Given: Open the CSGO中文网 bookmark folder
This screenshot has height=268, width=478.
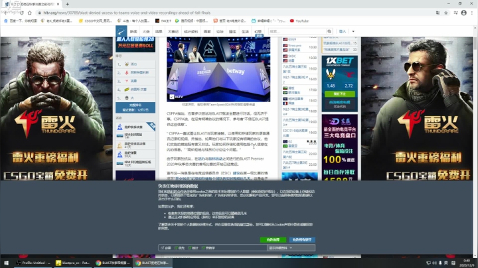Looking at the screenshot, I should tap(95, 21).
